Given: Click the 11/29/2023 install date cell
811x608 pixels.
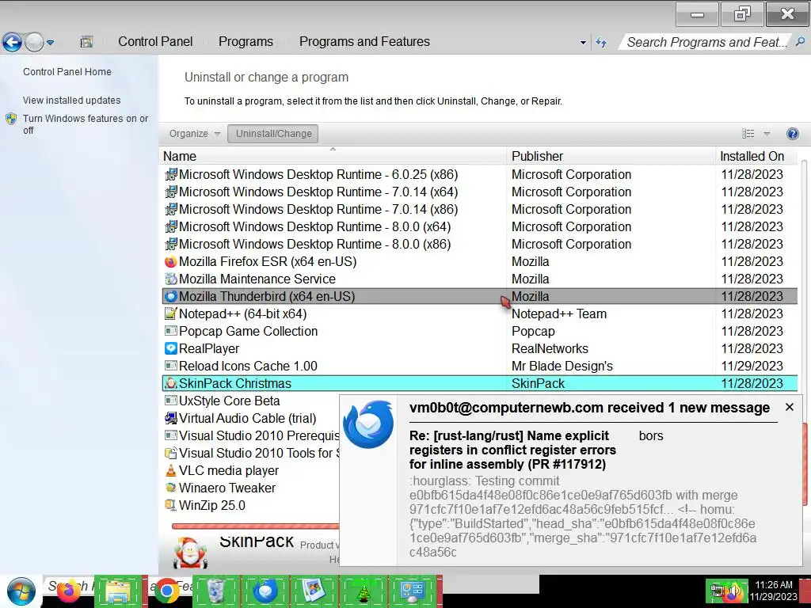Looking at the screenshot, I should (x=752, y=366).
